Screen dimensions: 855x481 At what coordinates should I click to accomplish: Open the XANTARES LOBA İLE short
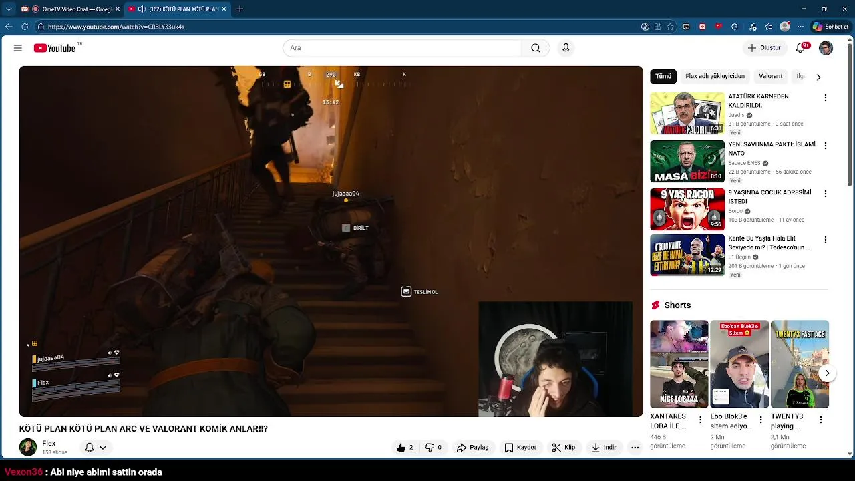click(x=679, y=364)
